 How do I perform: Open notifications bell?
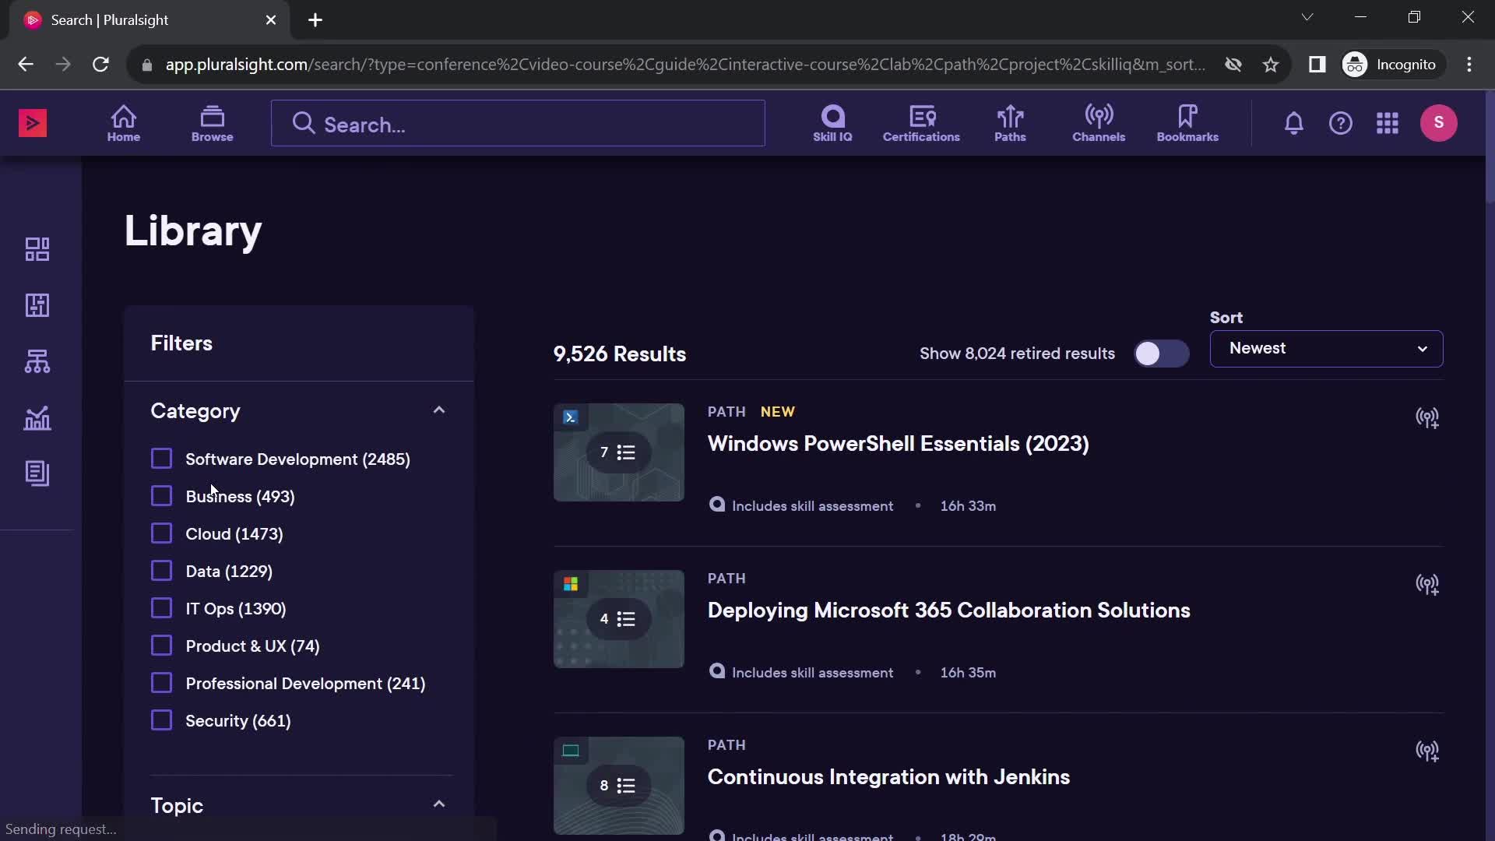[x=1293, y=123]
